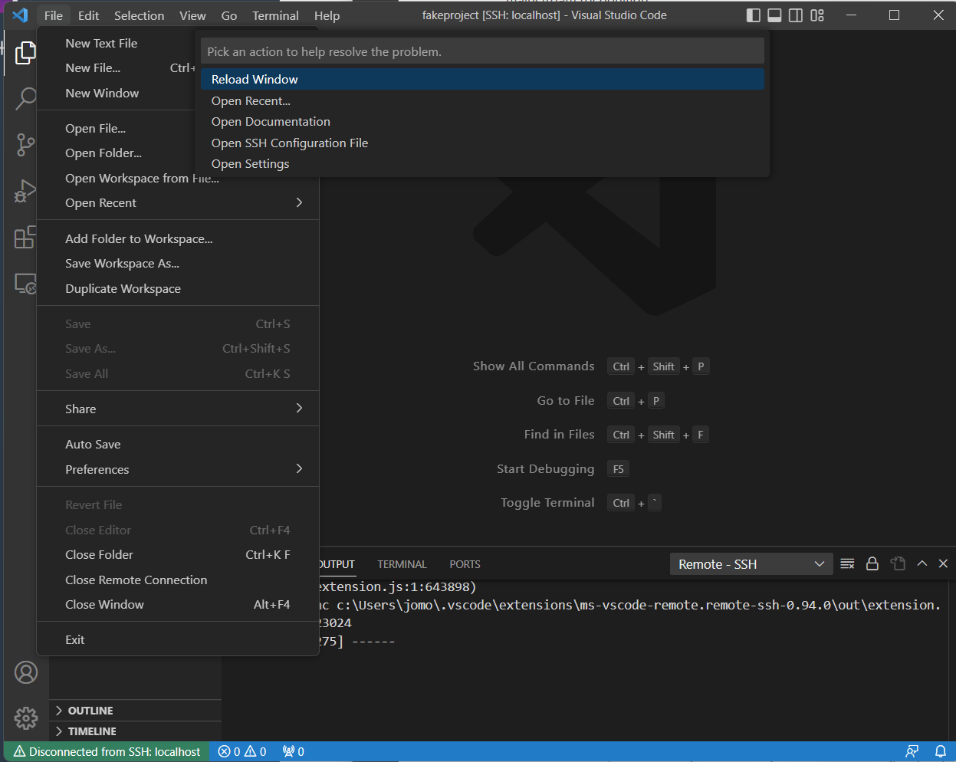Screen dimensions: 956x762
Task: Clear output using the list-clear icon
Action: (847, 563)
